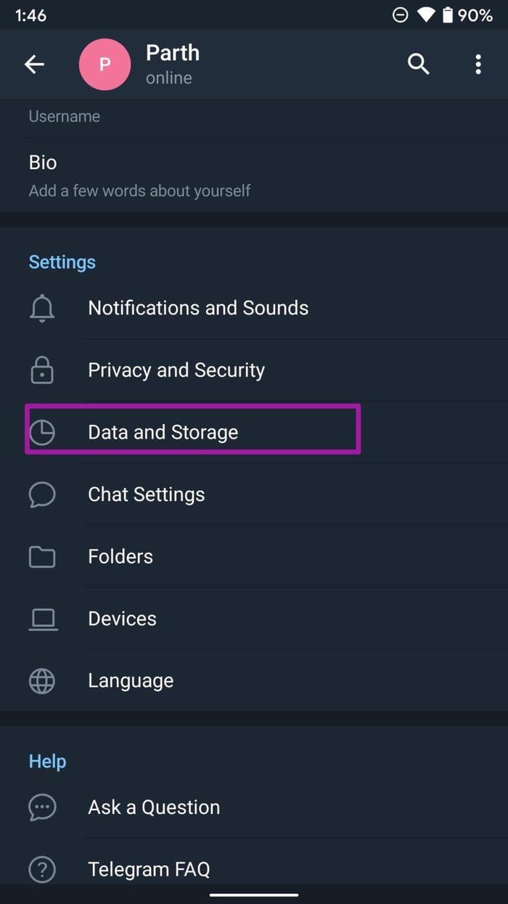Tap the Devices laptop icon

pos(42,619)
